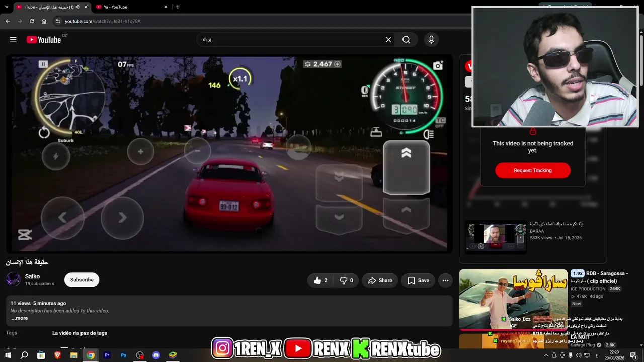
Task: Open Adobe Photoshop from the taskbar
Action: pos(123,355)
